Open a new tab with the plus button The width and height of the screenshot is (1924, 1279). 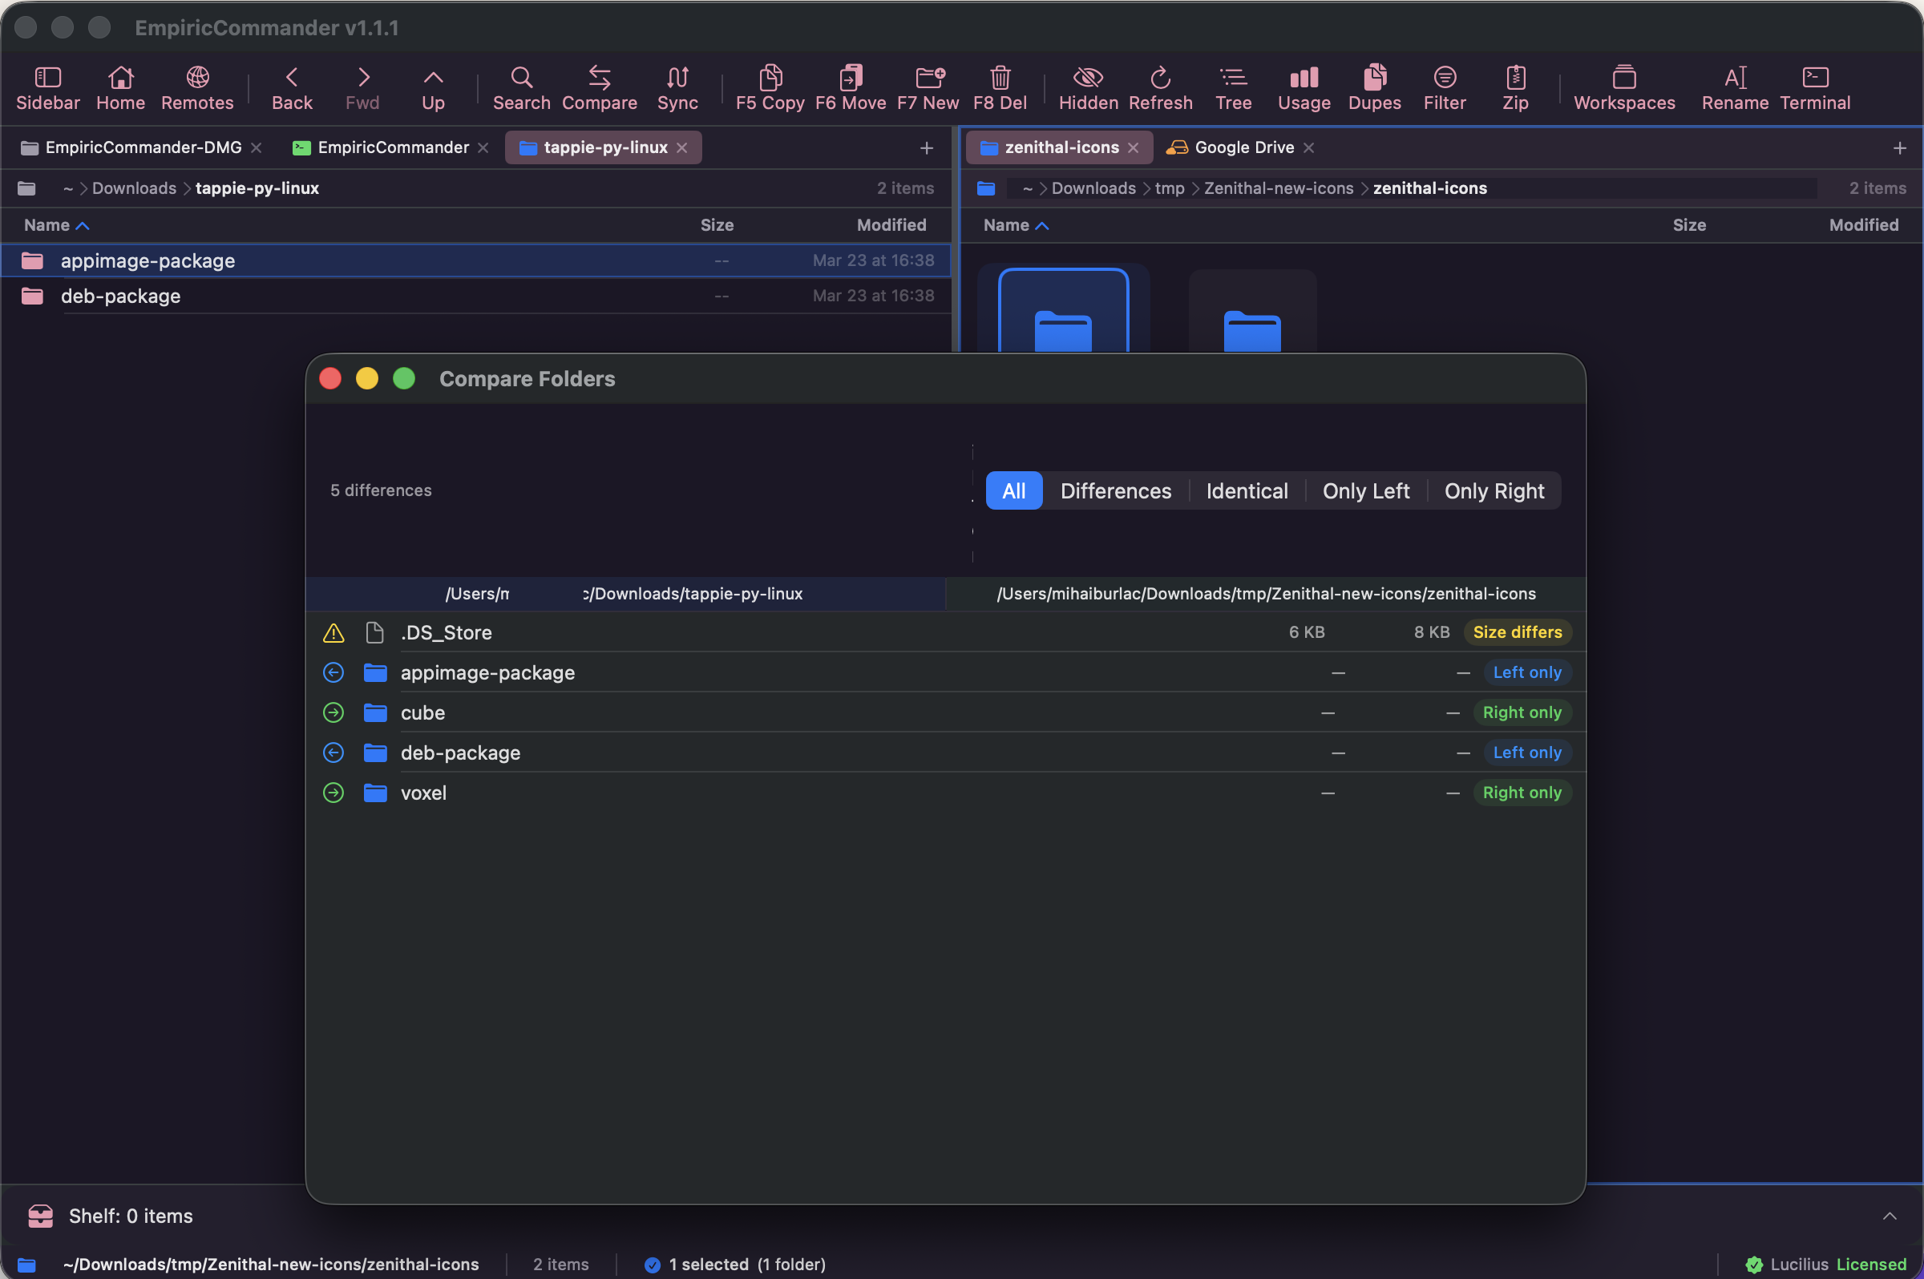point(926,147)
